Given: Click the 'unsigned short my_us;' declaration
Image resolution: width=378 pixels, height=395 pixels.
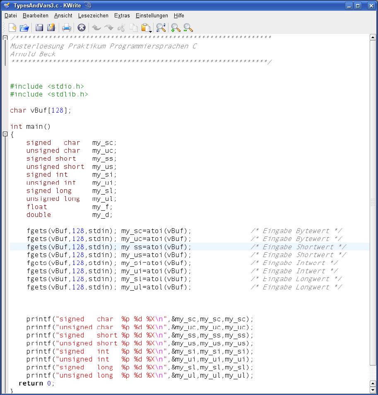Looking at the screenshot, I should (x=72, y=167).
